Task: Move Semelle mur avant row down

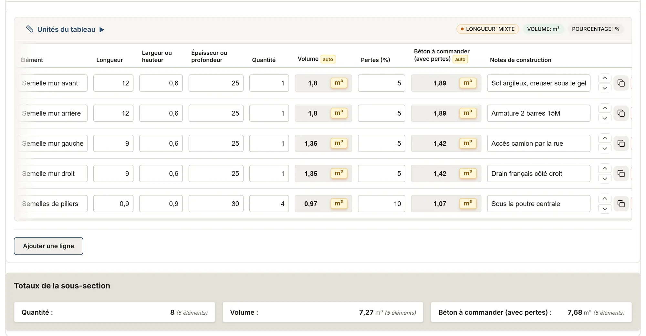Action: [x=605, y=88]
